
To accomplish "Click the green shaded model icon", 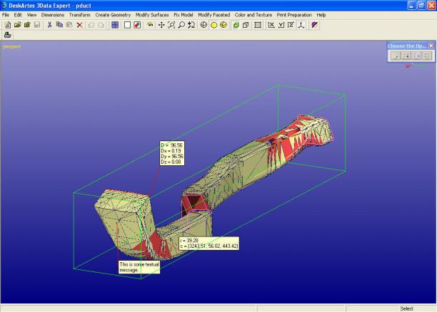I will [236, 25].
